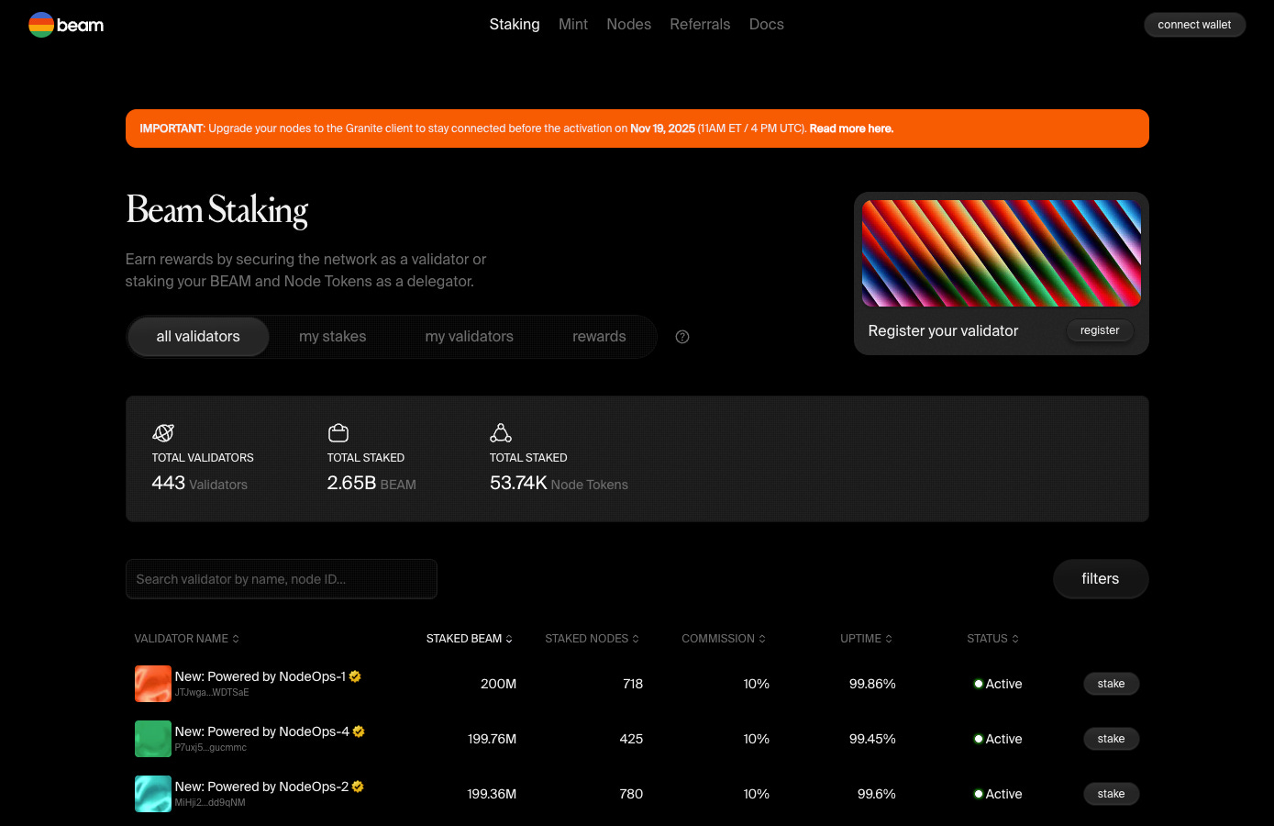Open the Staking nav item

515,25
